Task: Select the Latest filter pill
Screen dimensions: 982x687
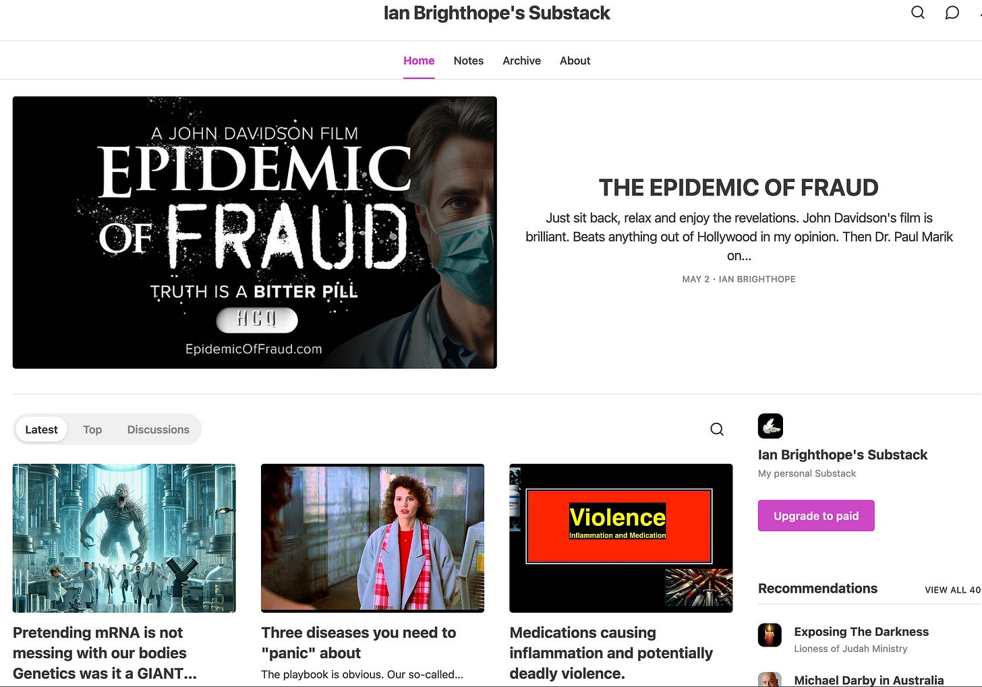Action: point(41,429)
